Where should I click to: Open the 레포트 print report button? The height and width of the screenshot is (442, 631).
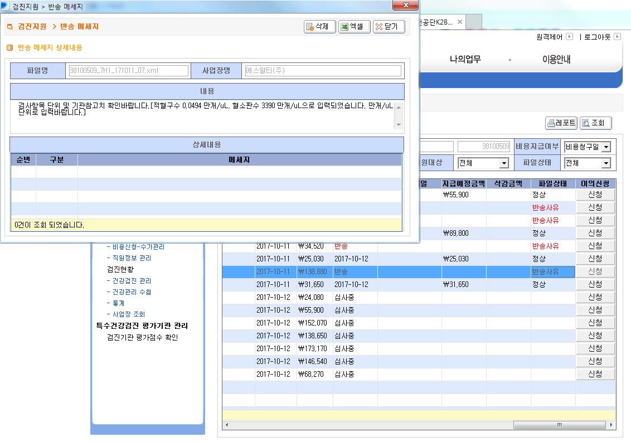[561, 123]
